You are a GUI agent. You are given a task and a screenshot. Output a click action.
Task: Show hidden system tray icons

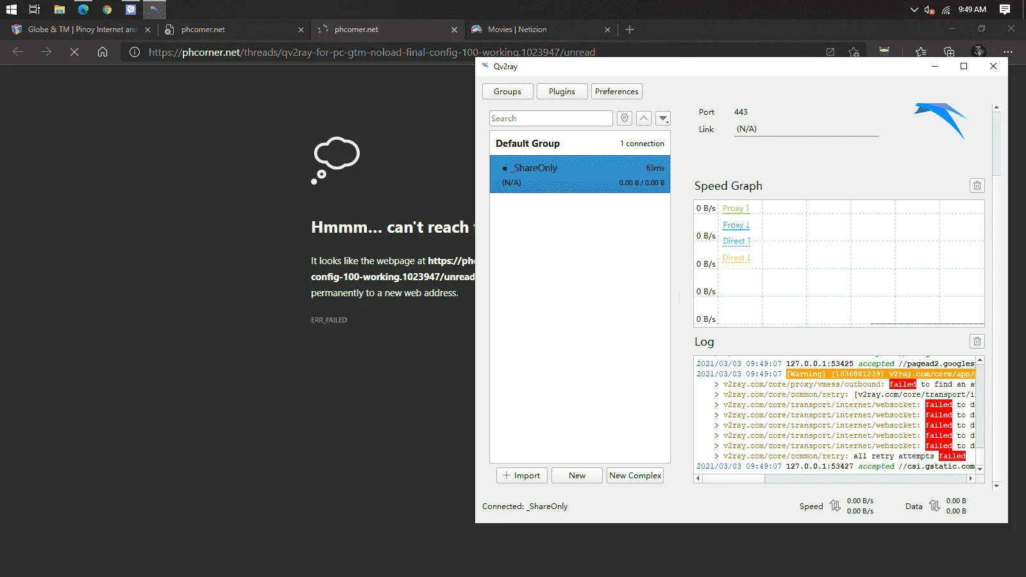[914, 10]
